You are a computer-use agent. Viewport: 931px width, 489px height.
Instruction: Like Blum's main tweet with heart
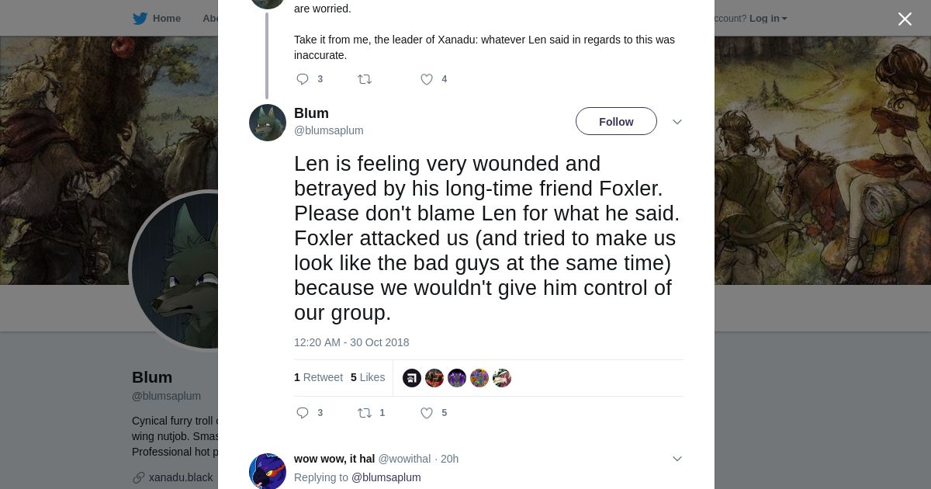[x=427, y=413]
